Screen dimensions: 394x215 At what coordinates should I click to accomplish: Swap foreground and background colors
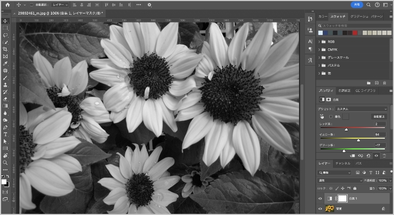click(x=8, y=176)
